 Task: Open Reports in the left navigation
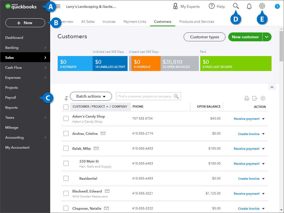tap(11, 108)
